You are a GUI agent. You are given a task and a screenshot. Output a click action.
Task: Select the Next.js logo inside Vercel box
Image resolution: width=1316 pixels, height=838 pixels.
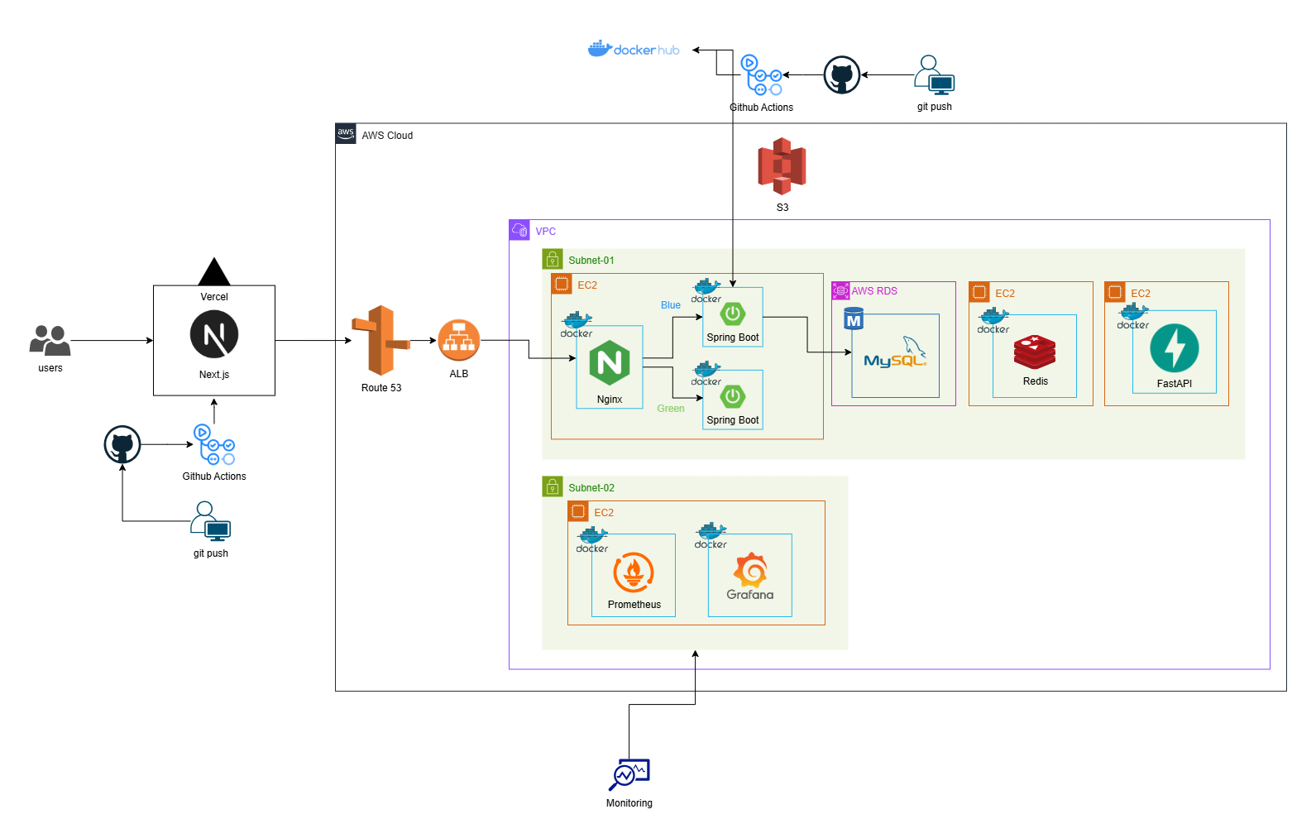point(214,334)
